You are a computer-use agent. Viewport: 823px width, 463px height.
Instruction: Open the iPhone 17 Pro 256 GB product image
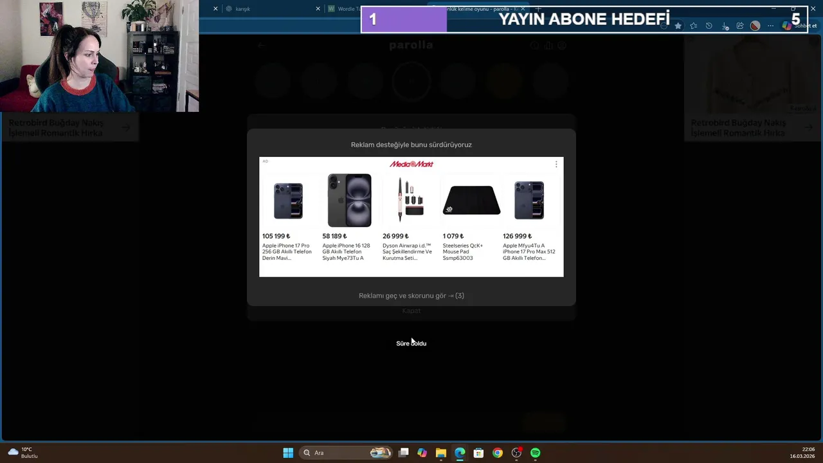point(288,201)
